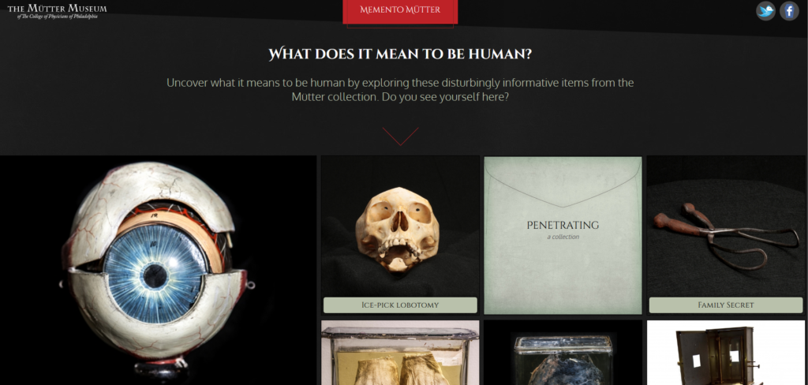
Task: Select the rusty forceps thumbnail
Action: point(726,226)
